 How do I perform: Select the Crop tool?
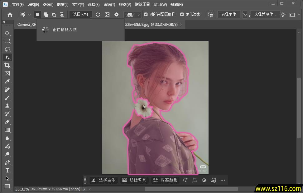pyautogui.click(x=7, y=65)
